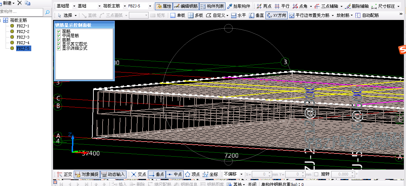This screenshot has width=406, height=186.
Task: Select FBZJ-5 in the component tree
Action: pyautogui.click(x=23, y=48)
